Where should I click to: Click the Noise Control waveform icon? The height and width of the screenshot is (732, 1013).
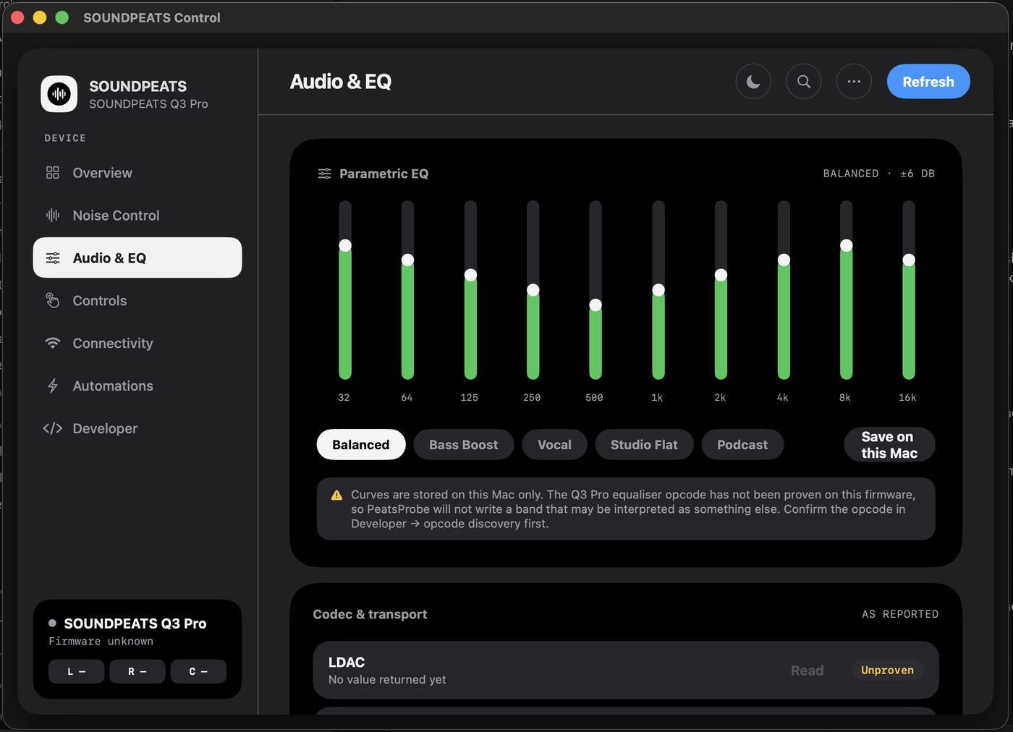point(53,216)
